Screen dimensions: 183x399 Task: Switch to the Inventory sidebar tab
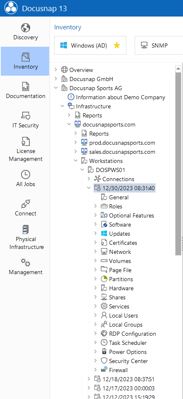[x=25, y=61]
